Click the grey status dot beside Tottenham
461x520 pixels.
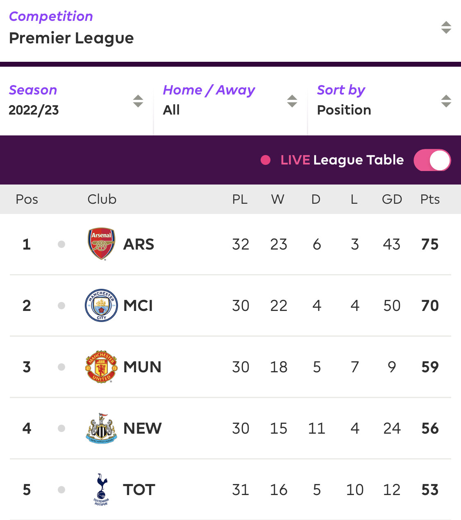(x=61, y=490)
